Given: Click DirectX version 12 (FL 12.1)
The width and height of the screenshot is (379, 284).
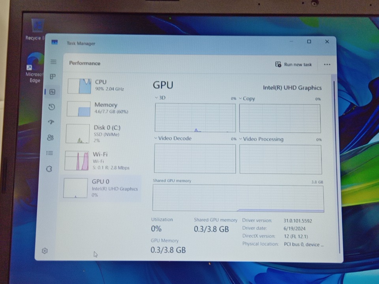Looking at the screenshot, I should tap(296, 236).
